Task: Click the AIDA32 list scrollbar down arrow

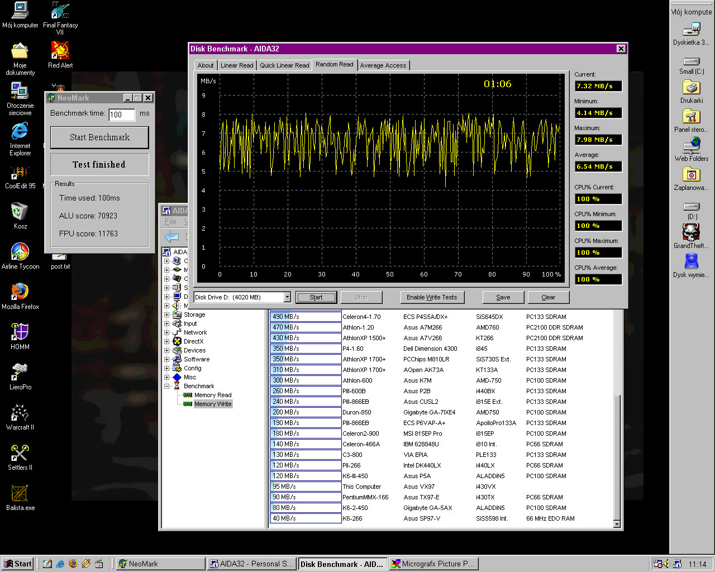Action: tap(617, 524)
